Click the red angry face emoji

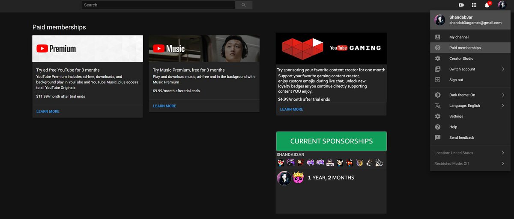tap(350, 163)
